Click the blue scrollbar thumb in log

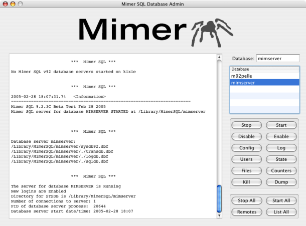pyautogui.click(x=219, y=199)
